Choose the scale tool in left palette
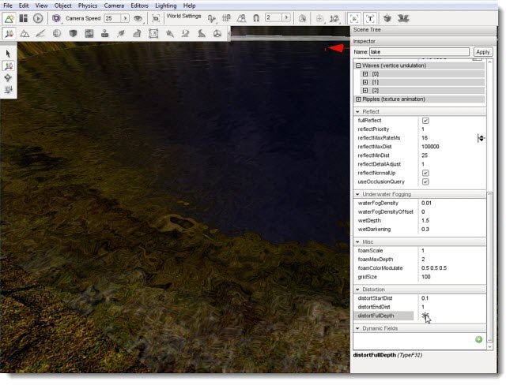The width and height of the screenshot is (510, 385). 8,90
